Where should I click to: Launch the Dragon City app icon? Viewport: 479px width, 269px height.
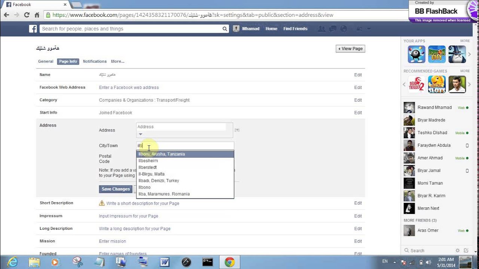437,54
